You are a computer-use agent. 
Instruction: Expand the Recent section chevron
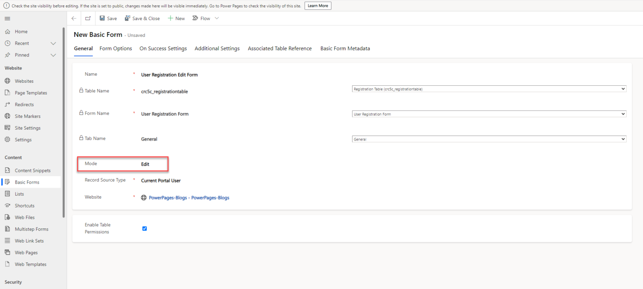pos(53,43)
